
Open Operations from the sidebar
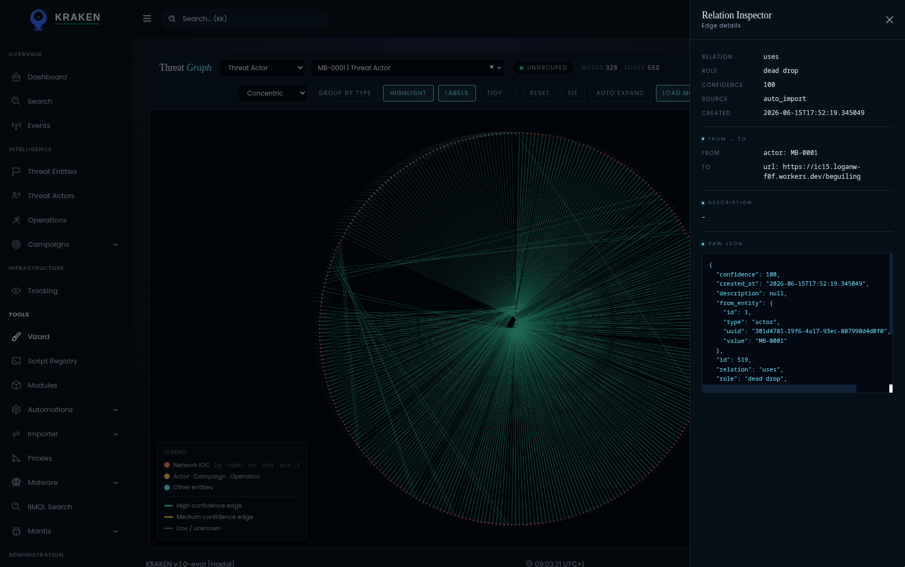pos(47,220)
